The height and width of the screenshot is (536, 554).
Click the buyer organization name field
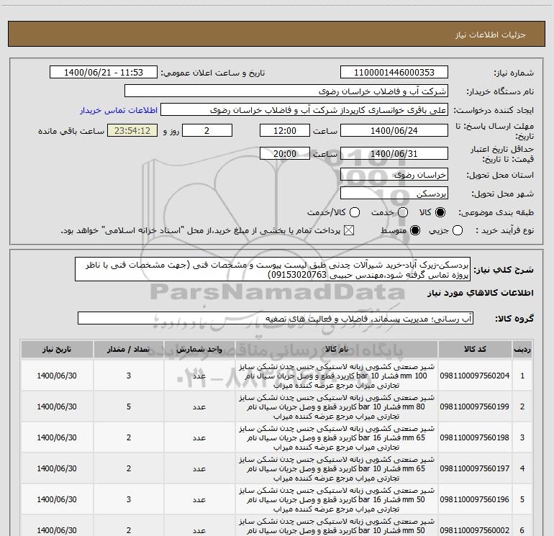286,91
